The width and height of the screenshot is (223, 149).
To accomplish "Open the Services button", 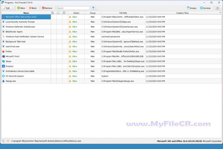I will pos(205,8).
